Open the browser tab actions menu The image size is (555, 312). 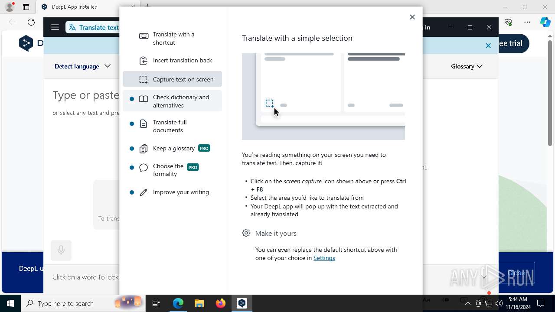tap(26, 7)
